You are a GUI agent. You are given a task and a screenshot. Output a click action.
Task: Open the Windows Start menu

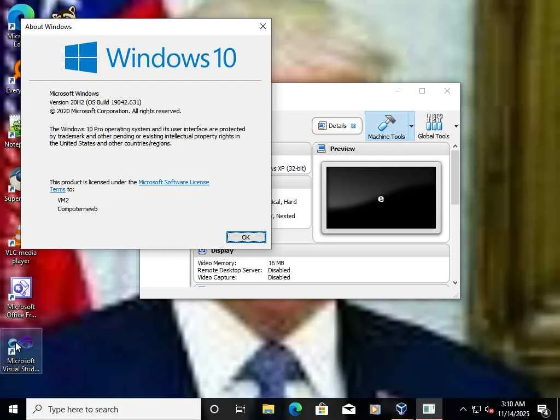(x=13, y=409)
